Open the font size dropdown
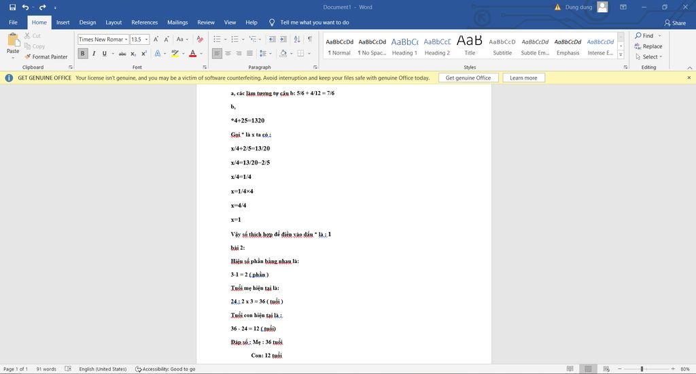This screenshot has height=374, width=696. 147,39
